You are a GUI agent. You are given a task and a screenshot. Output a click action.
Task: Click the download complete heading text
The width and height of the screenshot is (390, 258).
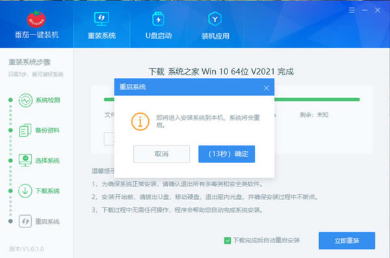pyautogui.click(x=221, y=71)
